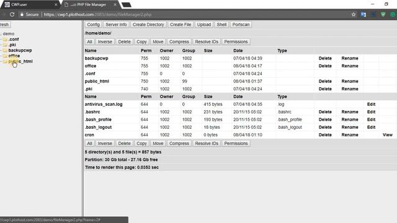Open the .conf folder icon in tree
Viewport: 397px width, 223px height.
[x=5, y=39]
